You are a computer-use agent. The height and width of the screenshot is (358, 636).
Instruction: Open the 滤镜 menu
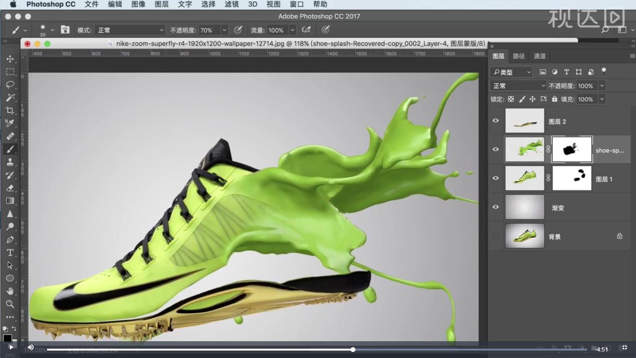click(x=231, y=4)
